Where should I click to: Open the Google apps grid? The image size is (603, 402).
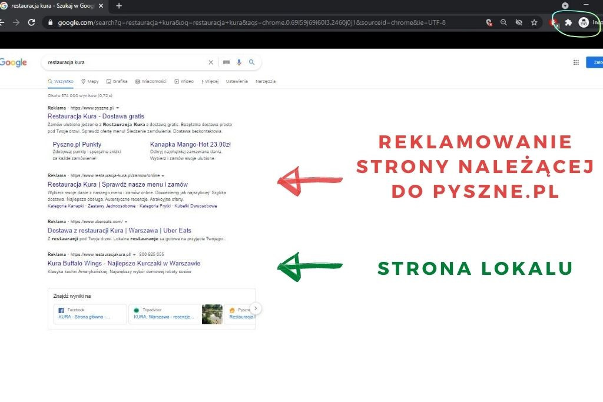pos(576,62)
